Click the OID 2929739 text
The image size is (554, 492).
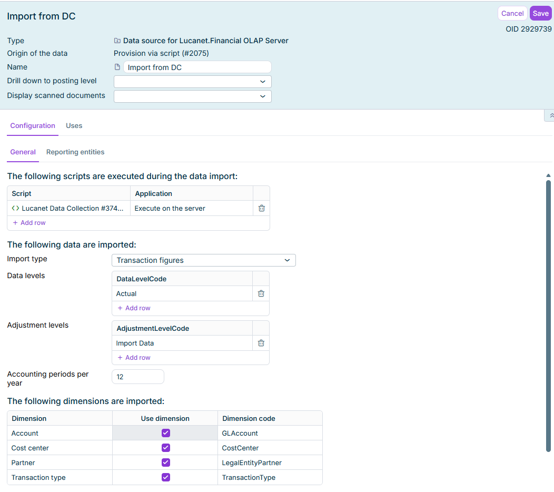click(x=529, y=29)
